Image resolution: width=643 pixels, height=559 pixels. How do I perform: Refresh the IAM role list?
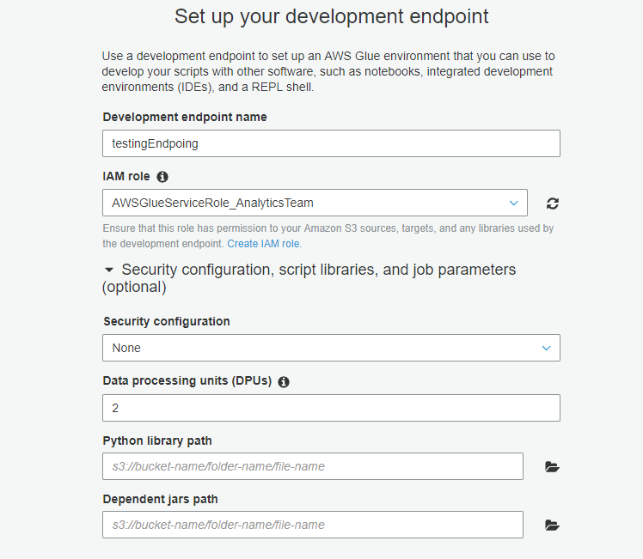tap(553, 204)
